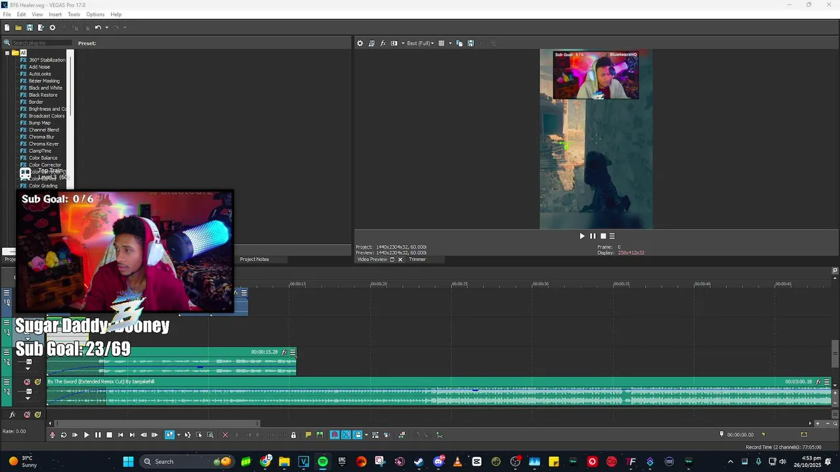Click the Record microphone button in transport

(x=52, y=435)
